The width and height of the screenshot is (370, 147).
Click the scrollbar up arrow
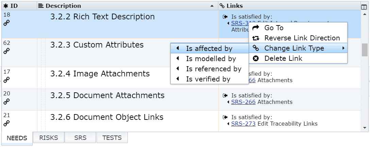(x=365, y=14)
